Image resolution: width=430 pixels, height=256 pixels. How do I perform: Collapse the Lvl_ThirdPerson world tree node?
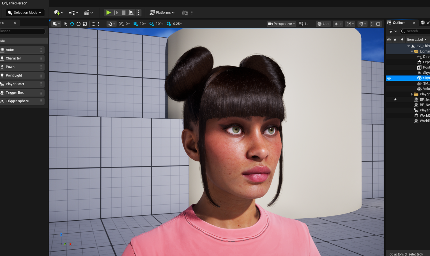[x=409, y=46]
